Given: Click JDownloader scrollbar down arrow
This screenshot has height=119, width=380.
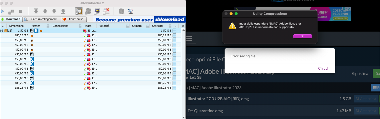Looking at the screenshot, I should (183, 117).
